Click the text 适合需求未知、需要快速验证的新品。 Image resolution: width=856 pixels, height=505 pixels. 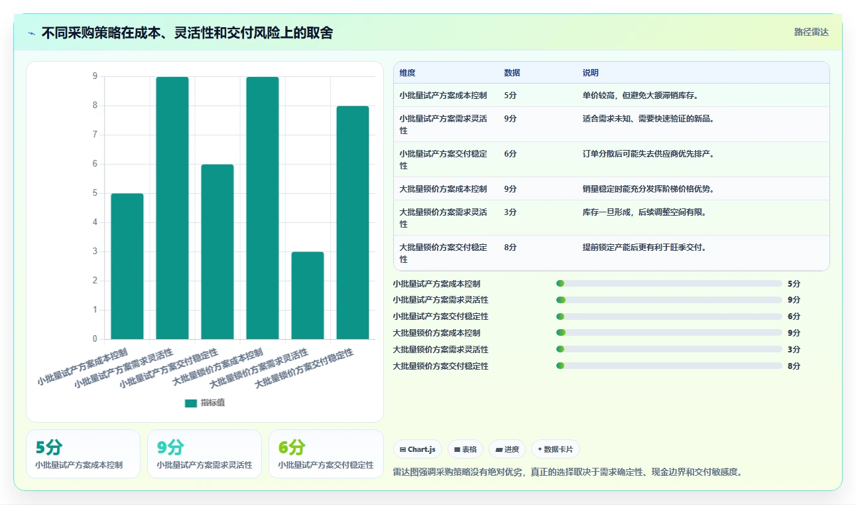point(648,118)
